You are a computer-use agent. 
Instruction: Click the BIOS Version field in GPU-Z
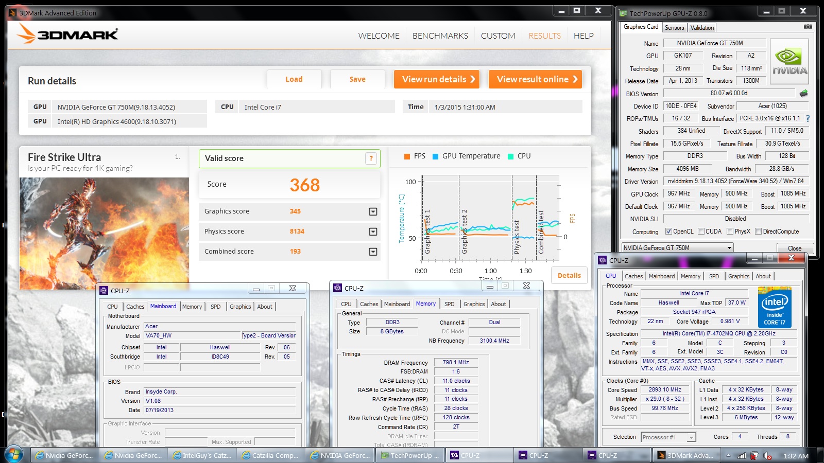[729, 93]
